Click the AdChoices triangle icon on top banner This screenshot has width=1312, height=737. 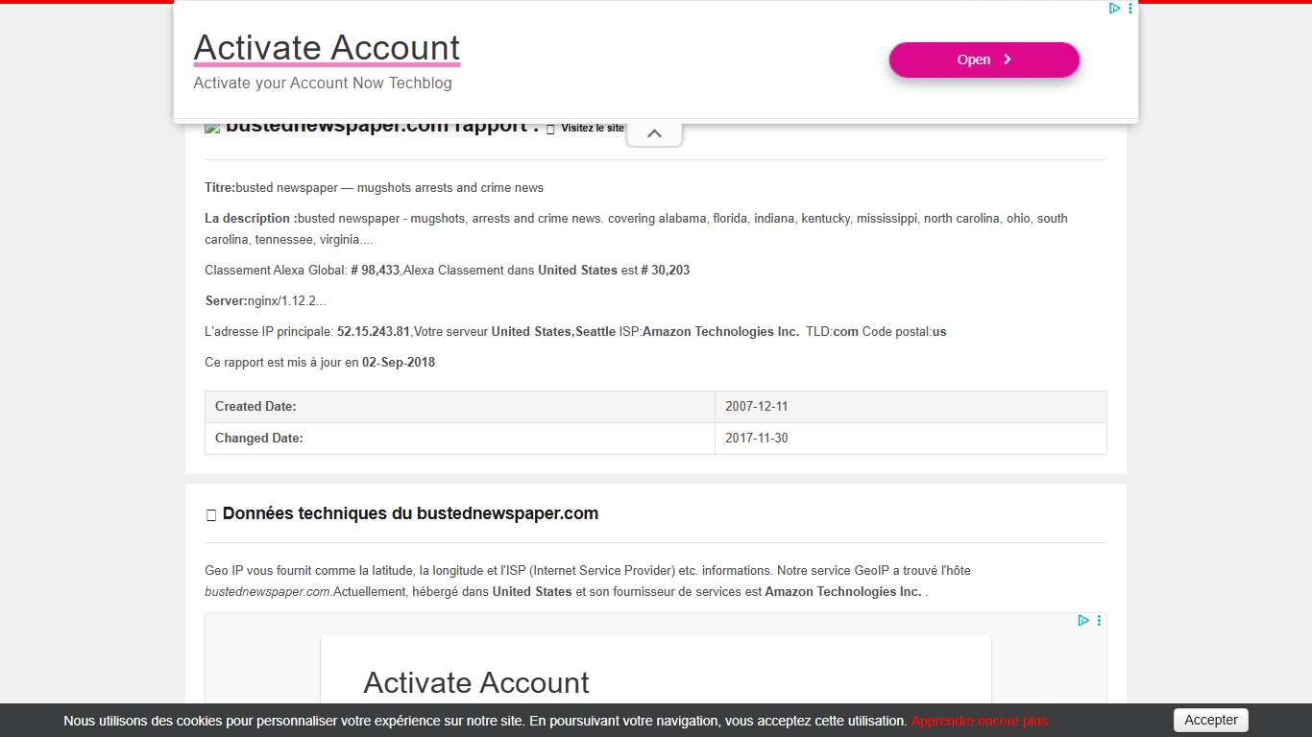tap(1114, 9)
